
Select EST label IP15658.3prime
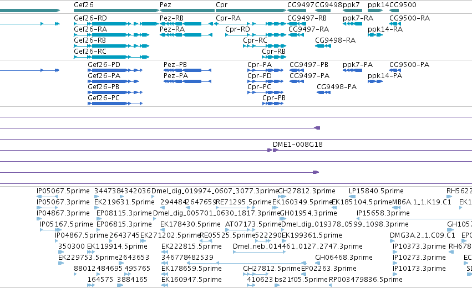(x=383, y=213)
